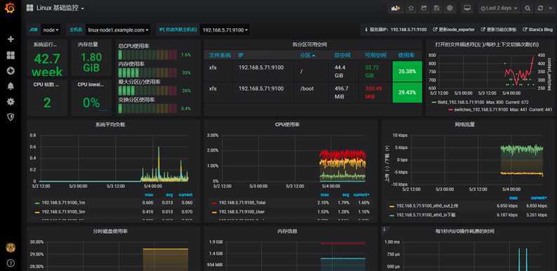
Task: Open Linux dashboard title dropdown
Action: point(60,8)
